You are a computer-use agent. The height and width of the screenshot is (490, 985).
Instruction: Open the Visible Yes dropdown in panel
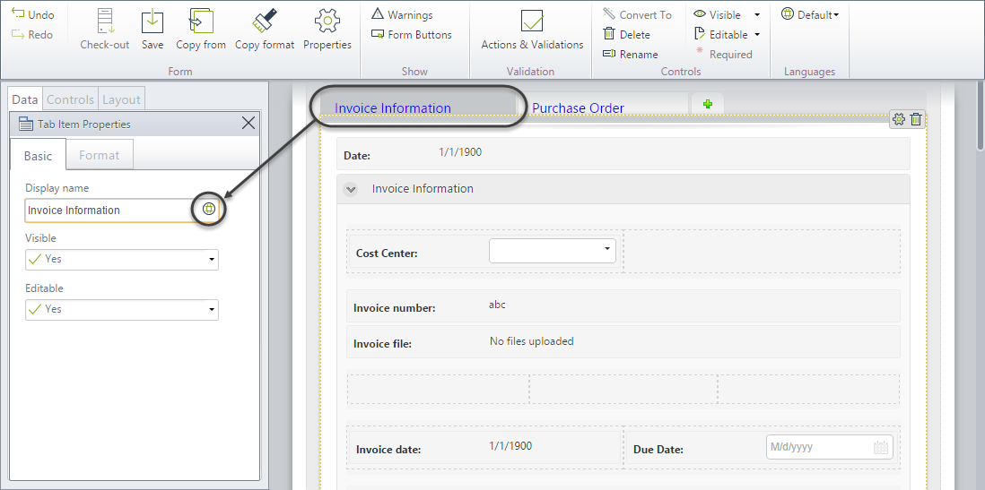[x=122, y=259]
